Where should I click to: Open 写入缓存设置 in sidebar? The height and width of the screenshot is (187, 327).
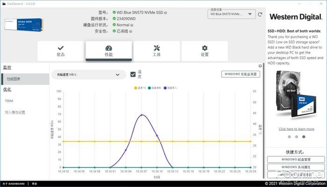15,113
